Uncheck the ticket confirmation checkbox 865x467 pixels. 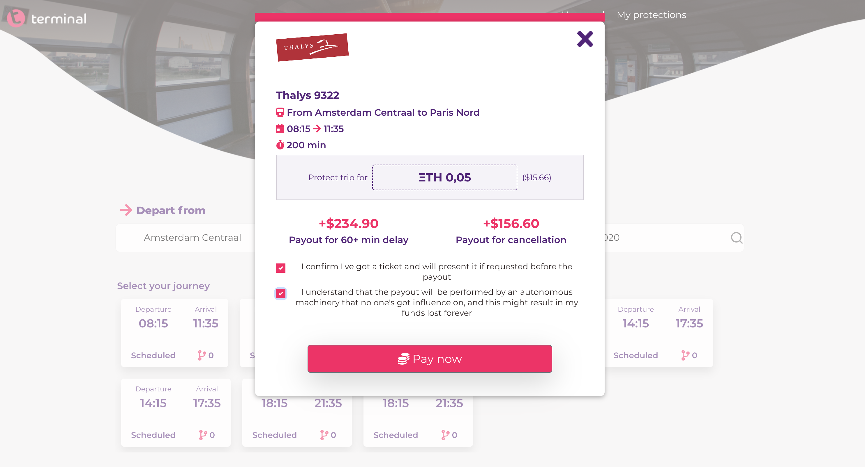pyautogui.click(x=280, y=268)
